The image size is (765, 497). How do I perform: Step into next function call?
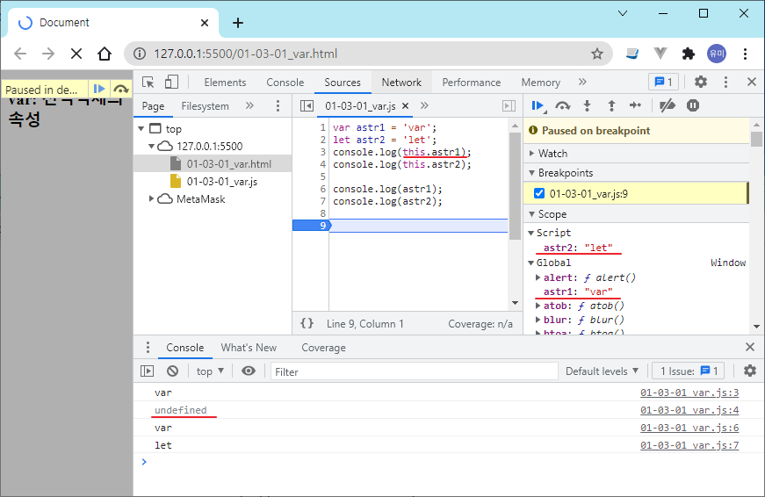tap(588, 105)
